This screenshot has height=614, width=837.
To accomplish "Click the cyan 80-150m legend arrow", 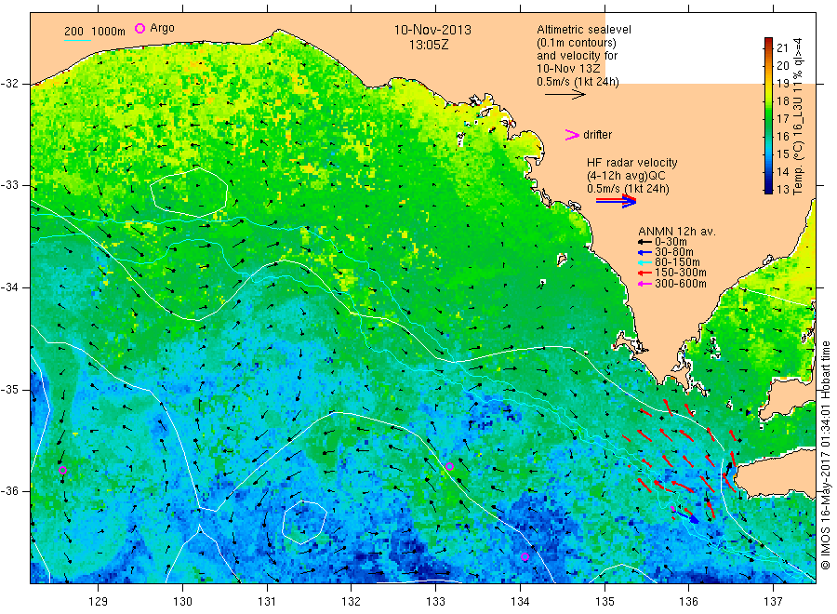I will click(644, 262).
